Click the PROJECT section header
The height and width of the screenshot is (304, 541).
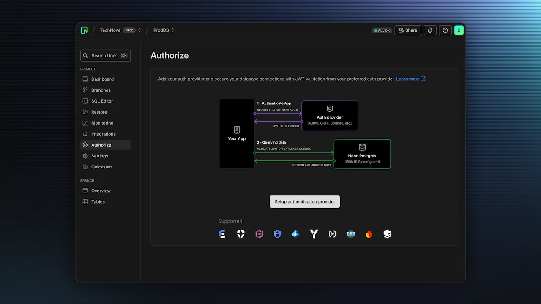(x=88, y=69)
